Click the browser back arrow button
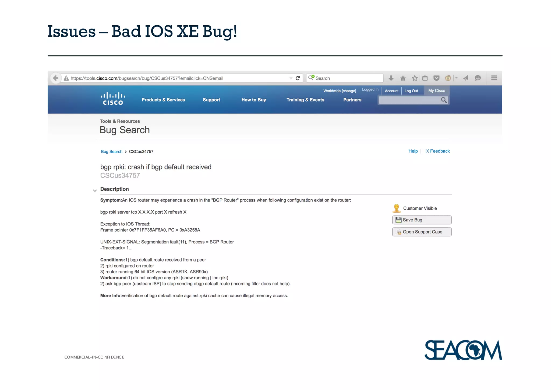The height and width of the screenshot is (390, 551). coord(56,78)
